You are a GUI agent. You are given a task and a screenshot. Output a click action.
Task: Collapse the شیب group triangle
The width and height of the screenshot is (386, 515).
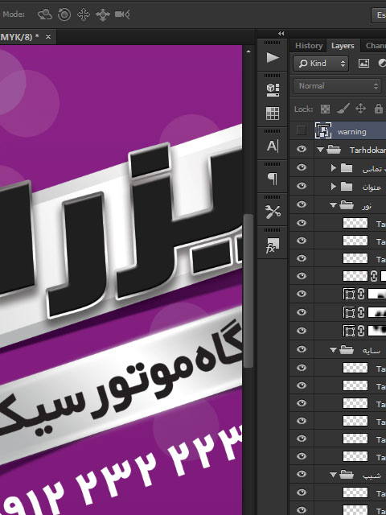tap(333, 475)
